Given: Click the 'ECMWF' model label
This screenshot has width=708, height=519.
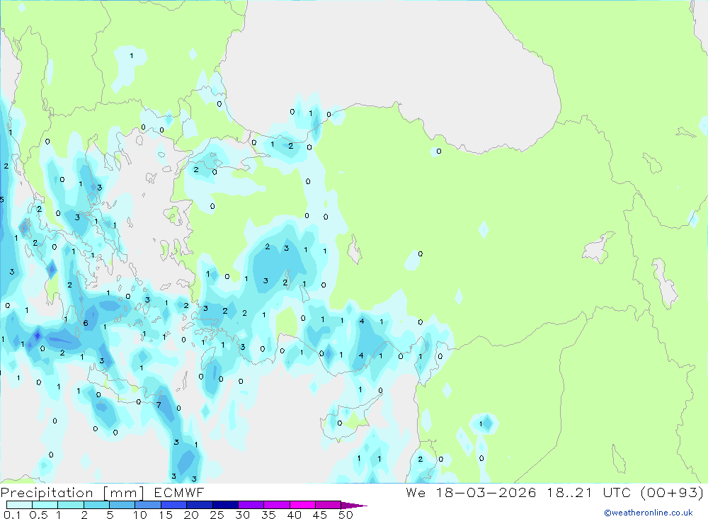Looking at the screenshot, I should 179,492.
